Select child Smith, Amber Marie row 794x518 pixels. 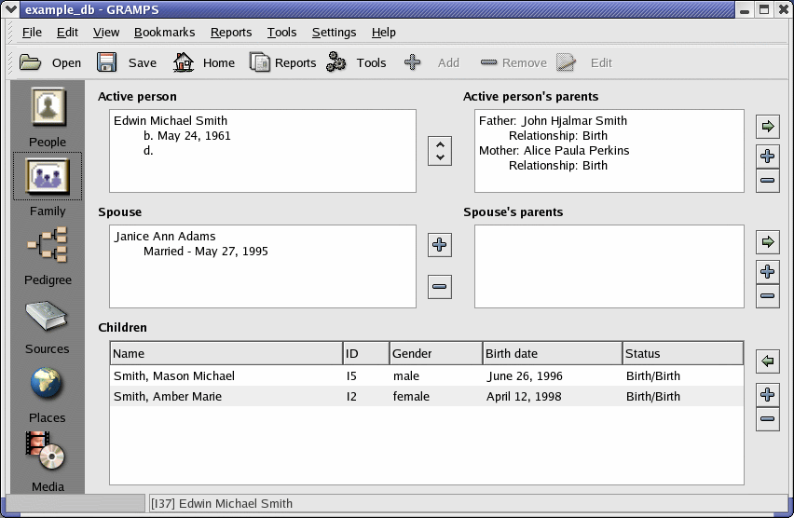[168, 397]
